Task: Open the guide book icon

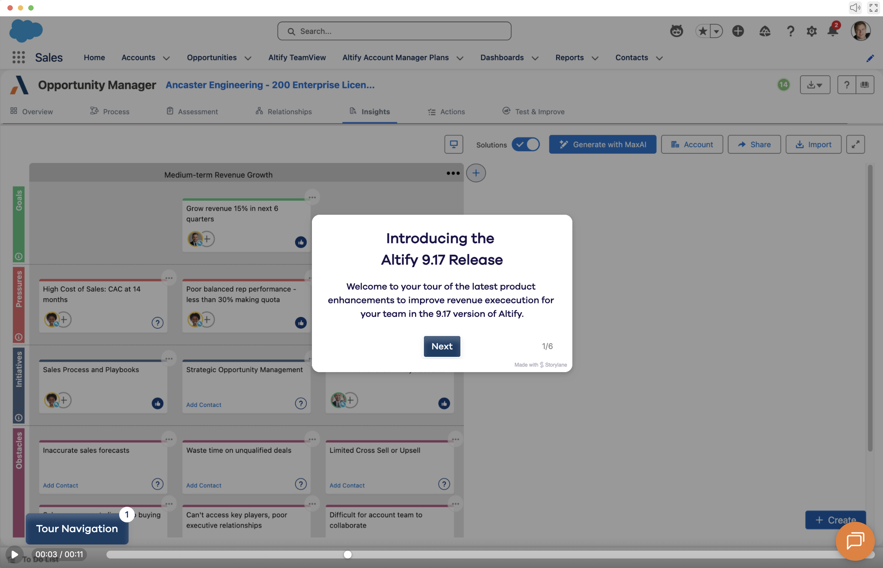Action: pos(865,85)
